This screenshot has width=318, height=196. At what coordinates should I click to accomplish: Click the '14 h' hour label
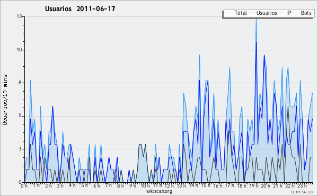(x=193, y=185)
